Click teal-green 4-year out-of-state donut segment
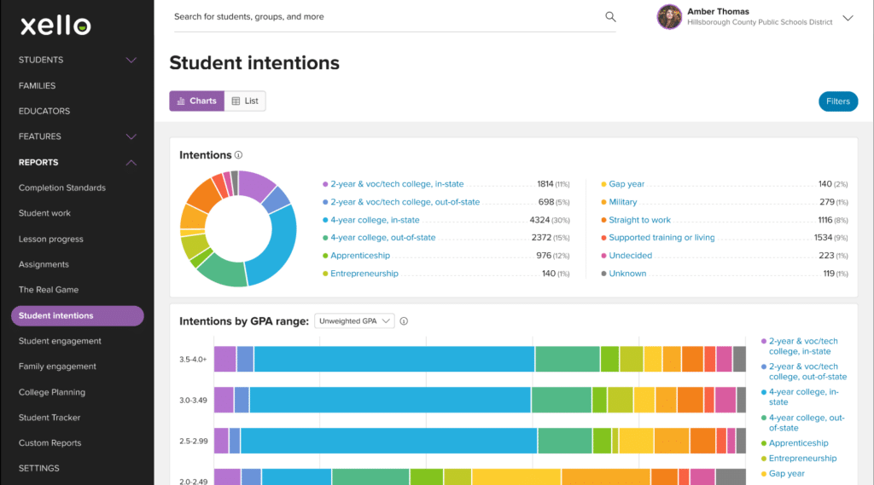874x485 pixels. 225,270
